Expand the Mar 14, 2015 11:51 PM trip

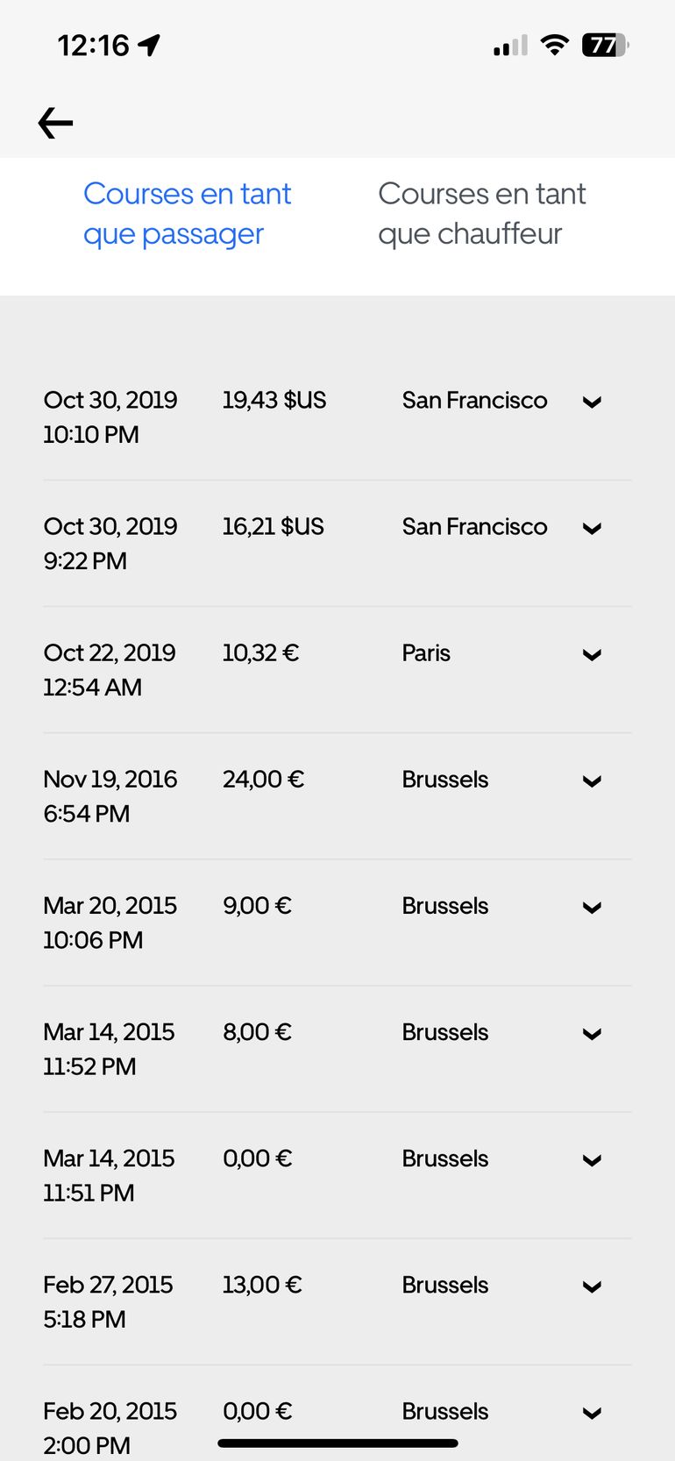(593, 1160)
